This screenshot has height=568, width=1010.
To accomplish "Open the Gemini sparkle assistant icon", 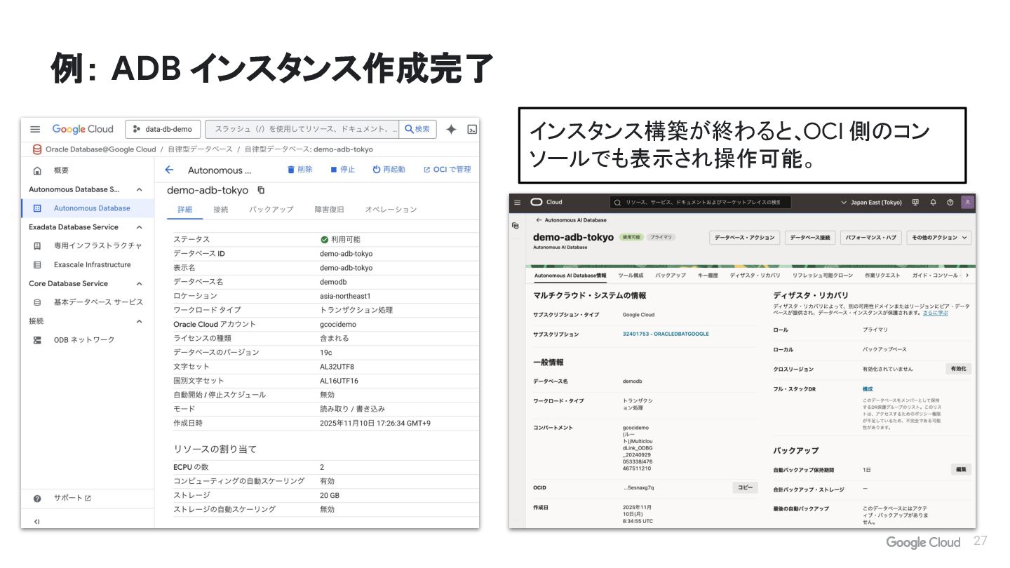I will point(451,129).
